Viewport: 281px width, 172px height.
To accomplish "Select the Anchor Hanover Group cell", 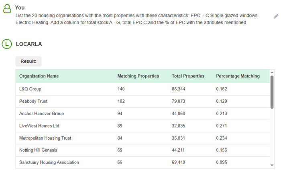I will 41,114.
